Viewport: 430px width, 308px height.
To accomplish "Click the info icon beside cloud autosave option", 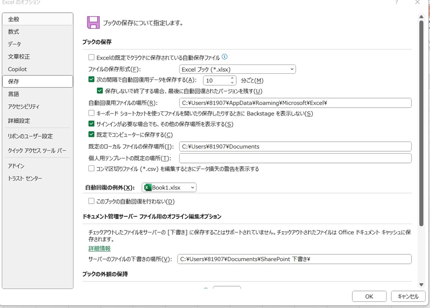I will point(224,57).
